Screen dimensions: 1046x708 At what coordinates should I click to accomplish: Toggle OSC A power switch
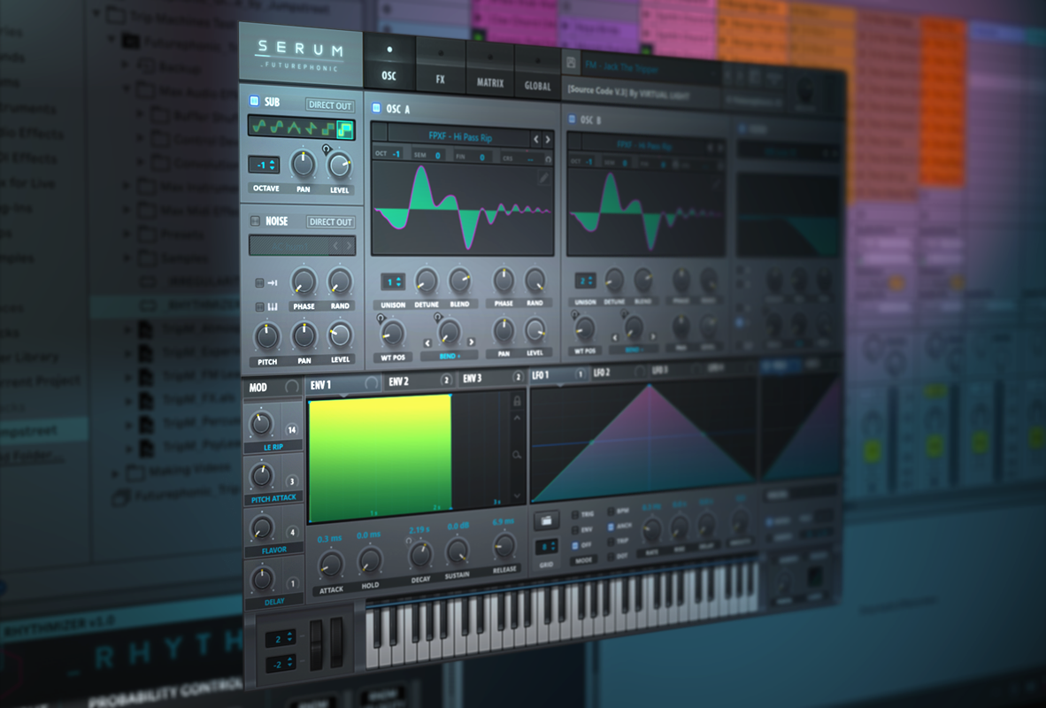tap(376, 107)
